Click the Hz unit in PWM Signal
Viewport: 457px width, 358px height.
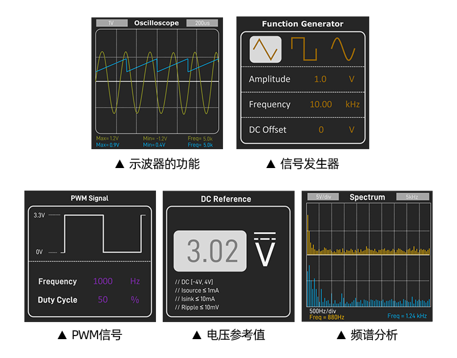(x=135, y=281)
